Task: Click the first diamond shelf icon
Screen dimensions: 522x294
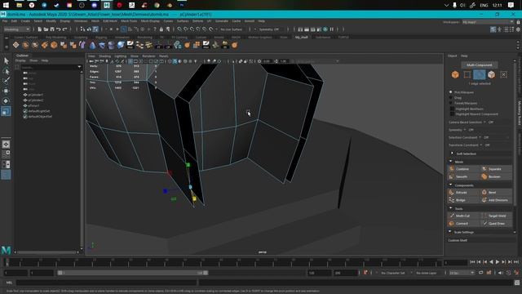Action: coord(15,45)
